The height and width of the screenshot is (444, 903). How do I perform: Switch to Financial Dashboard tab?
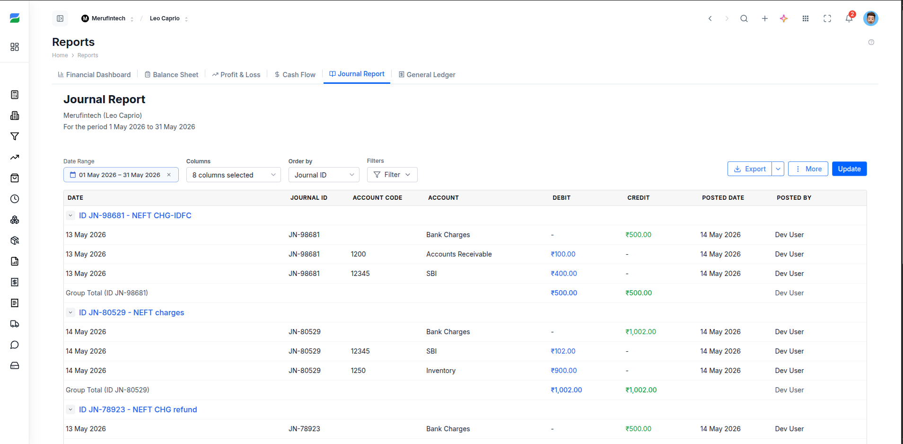click(94, 75)
